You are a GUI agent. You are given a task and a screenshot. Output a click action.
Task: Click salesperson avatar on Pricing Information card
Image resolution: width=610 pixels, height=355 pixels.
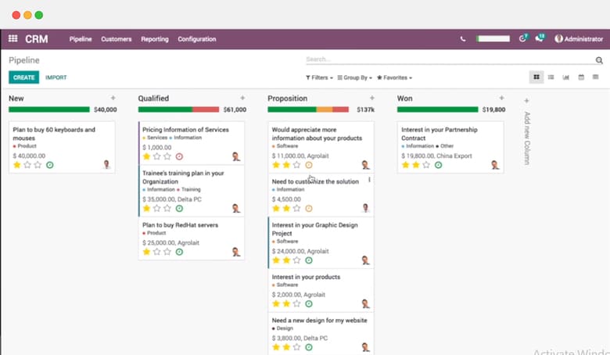[235, 156]
